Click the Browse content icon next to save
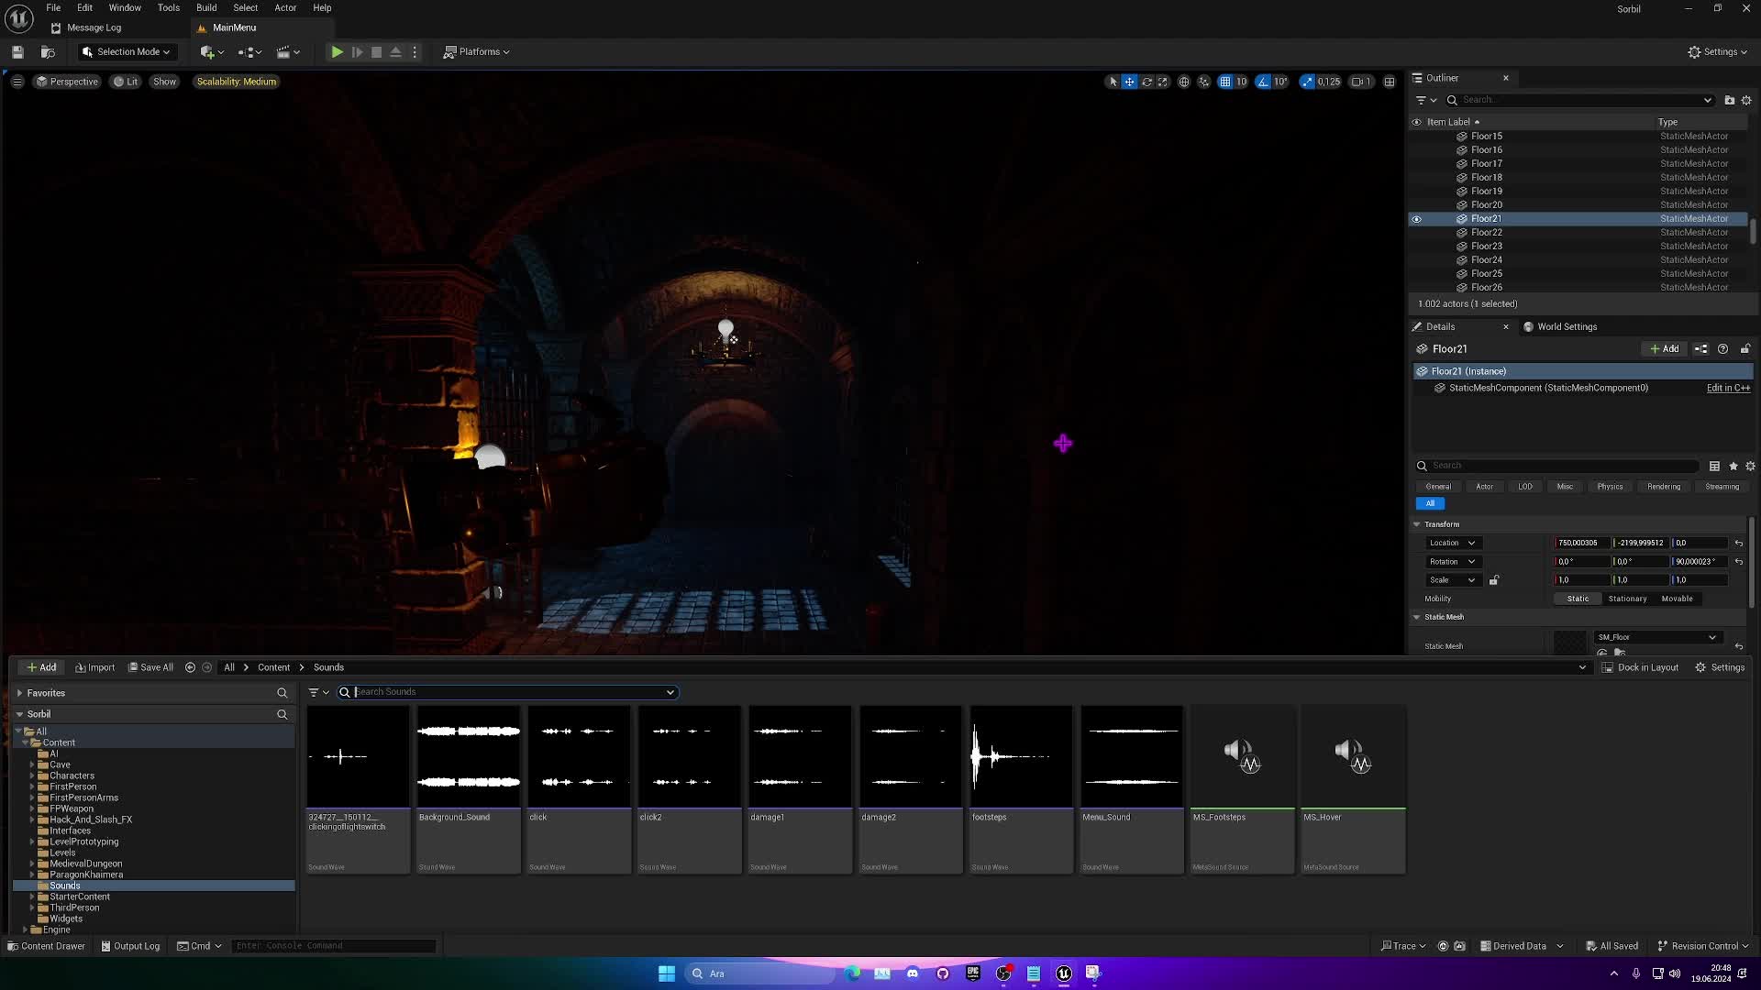 [x=48, y=52]
